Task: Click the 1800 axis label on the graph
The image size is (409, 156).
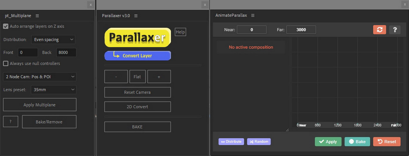Action: point(358,125)
